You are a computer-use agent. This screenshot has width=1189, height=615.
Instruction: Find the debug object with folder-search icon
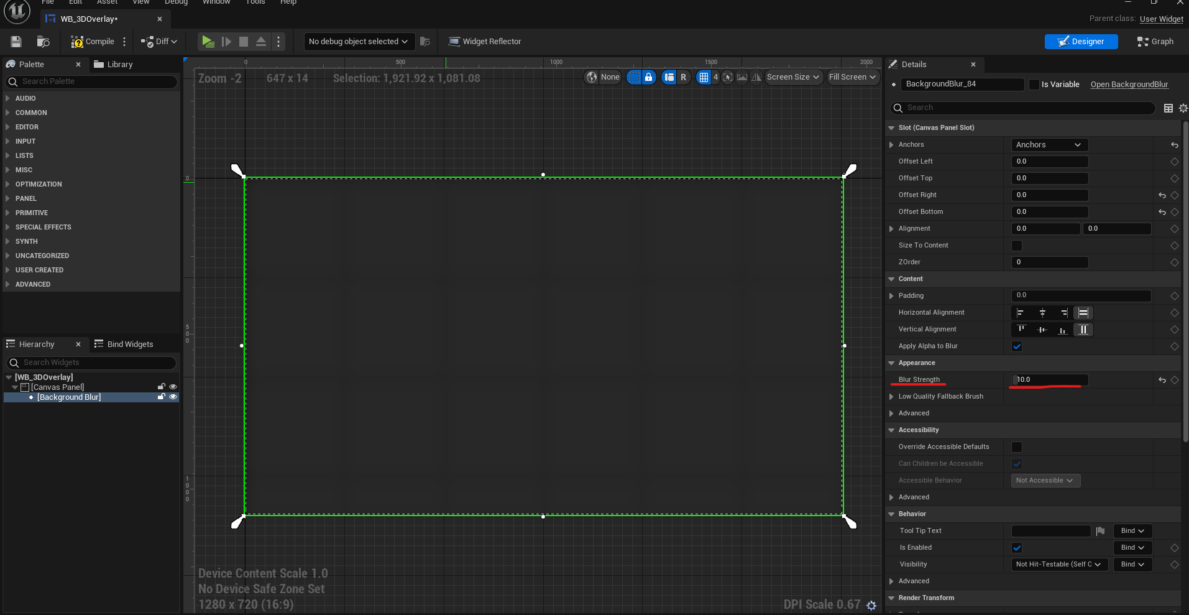tap(425, 42)
